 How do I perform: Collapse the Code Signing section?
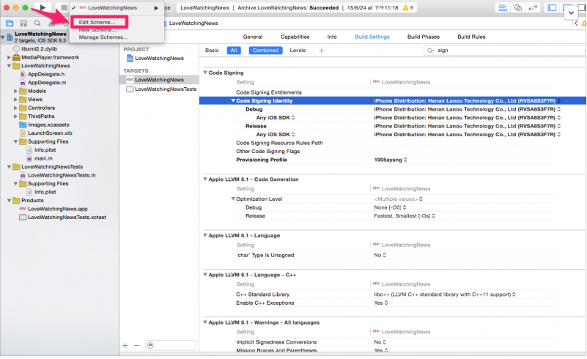coord(205,73)
